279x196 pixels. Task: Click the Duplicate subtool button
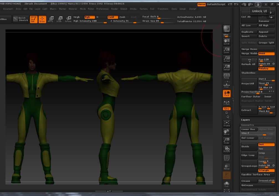(x=249, y=32)
